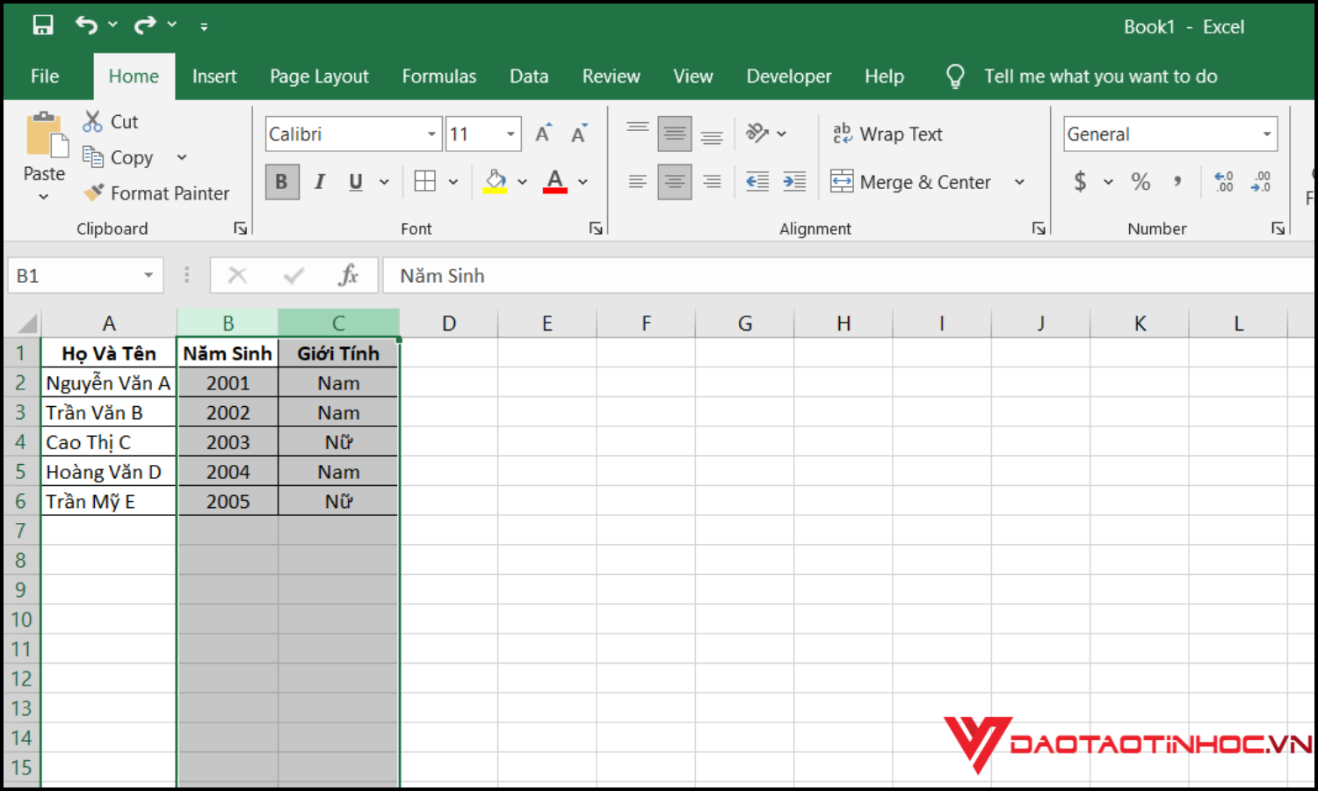Toggle underline formatting
This screenshot has width=1318, height=791.
click(x=354, y=181)
